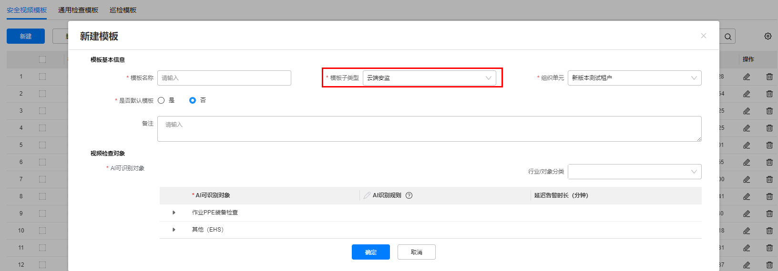Open the table settings gear icon
Viewport: 778px width, 271px height.
[x=768, y=36]
